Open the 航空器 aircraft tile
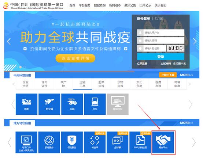 point(49,104)
